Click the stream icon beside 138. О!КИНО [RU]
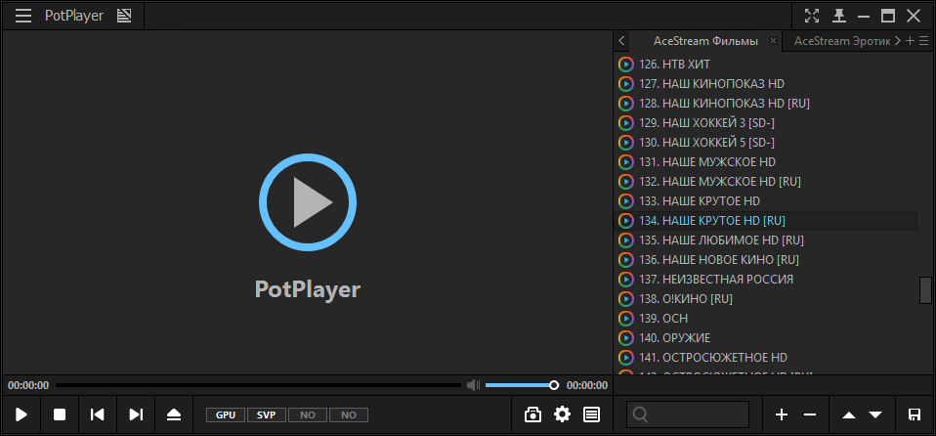Image resolution: width=936 pixels, height=436 pixels. tap(625, 299)
